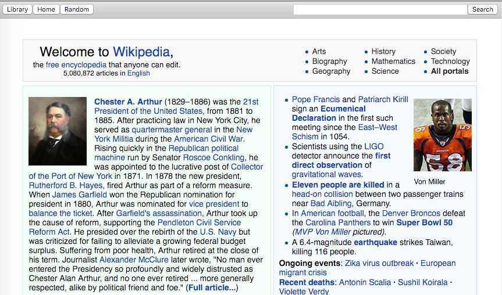This screenshot has width=502, height=295.
Task: Click the Search button
Action: [482, 9]
